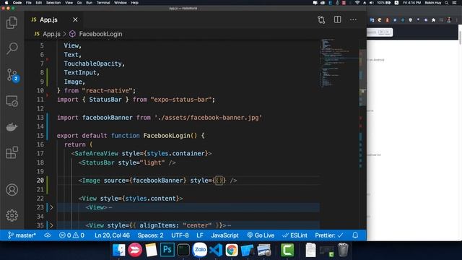Open the Run menu
Screen dimensions: 462x260
tap(89, 3)
